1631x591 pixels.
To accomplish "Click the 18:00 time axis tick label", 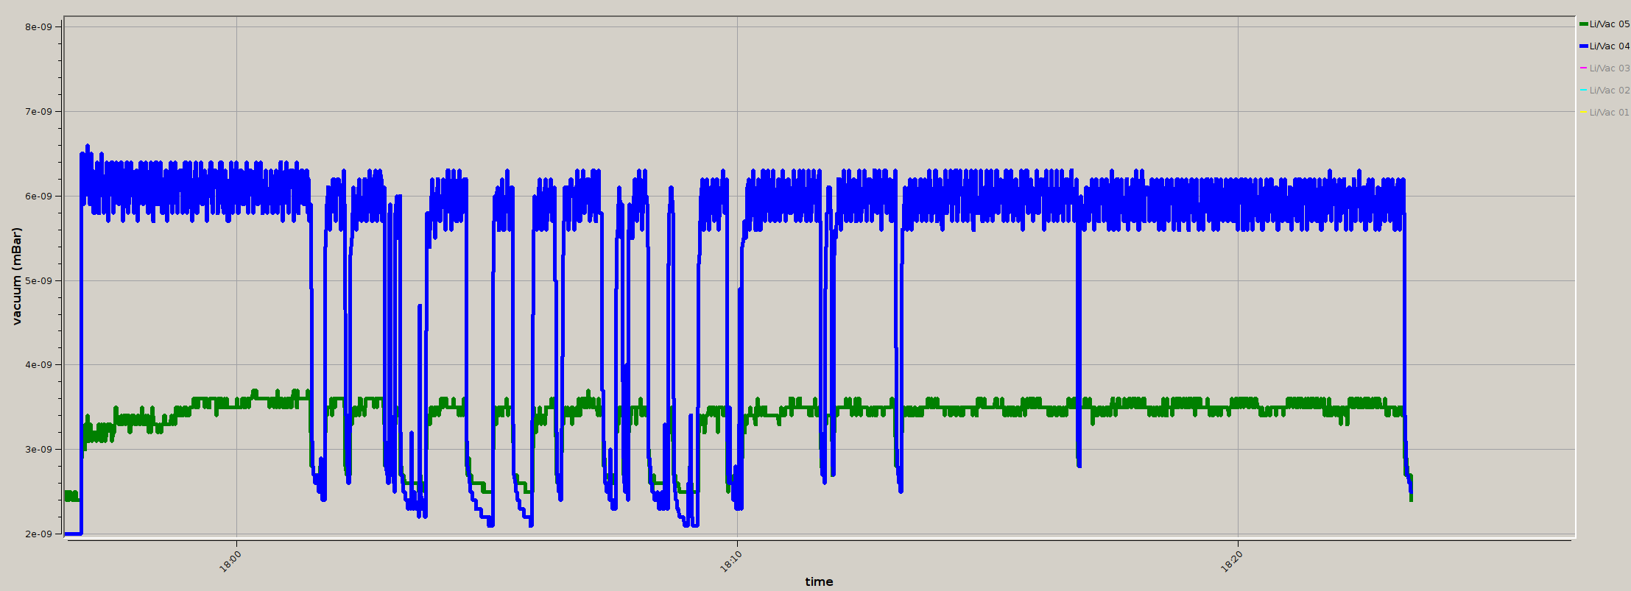I will [x=231, y=562].
